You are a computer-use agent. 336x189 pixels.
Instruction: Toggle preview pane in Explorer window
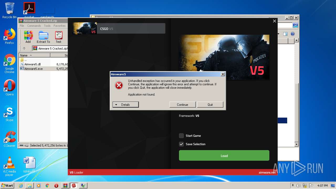285,34
